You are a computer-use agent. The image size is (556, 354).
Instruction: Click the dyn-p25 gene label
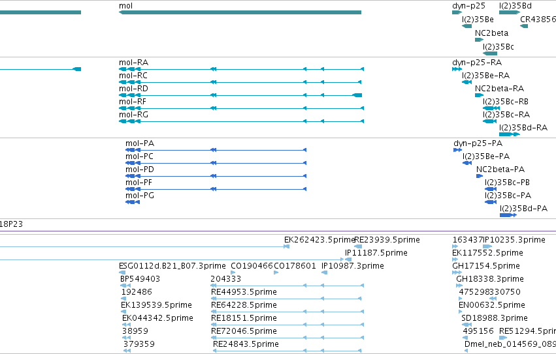click(468, 6)
